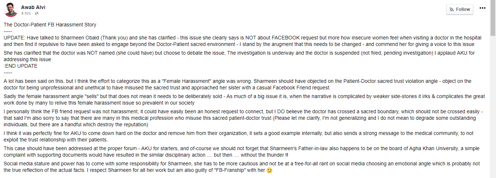Click the vertical scrollbar thumb
The height and width of the screenshot is (178, 496).
[x=493, y=18]
